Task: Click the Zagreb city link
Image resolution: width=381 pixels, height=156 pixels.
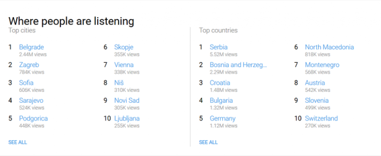Action: pos(29,65)
